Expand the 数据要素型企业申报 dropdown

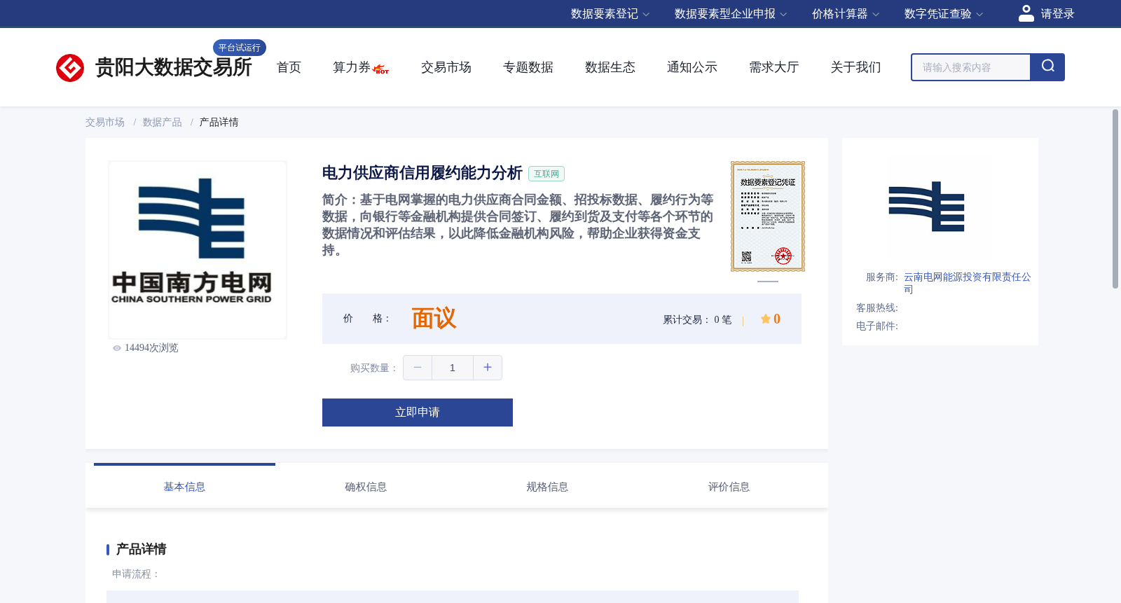[731, 14]
